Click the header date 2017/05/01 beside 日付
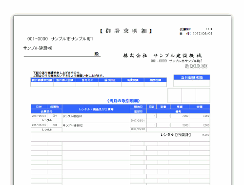 coord(203,34)
